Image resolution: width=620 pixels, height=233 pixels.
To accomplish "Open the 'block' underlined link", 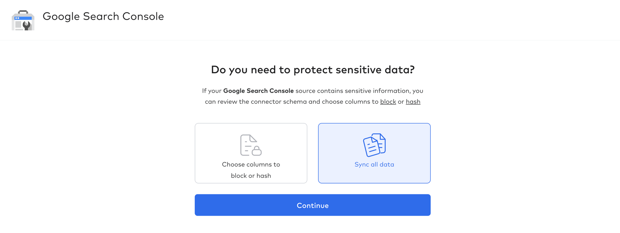I will coord(388,102).
